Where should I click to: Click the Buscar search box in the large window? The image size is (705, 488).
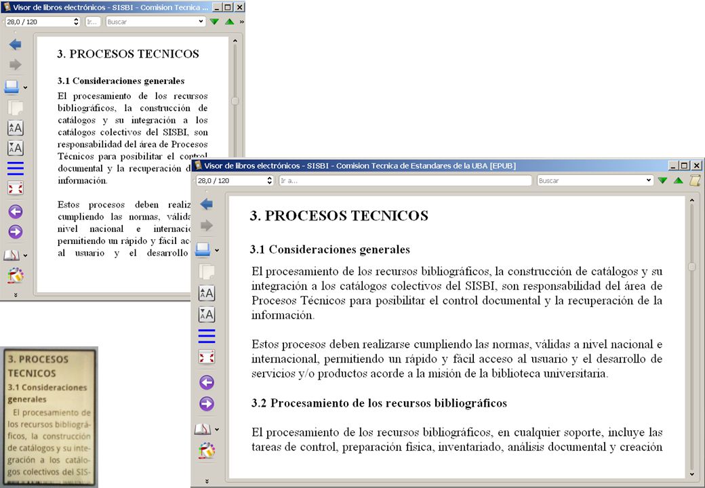click(x=595, y=180)
